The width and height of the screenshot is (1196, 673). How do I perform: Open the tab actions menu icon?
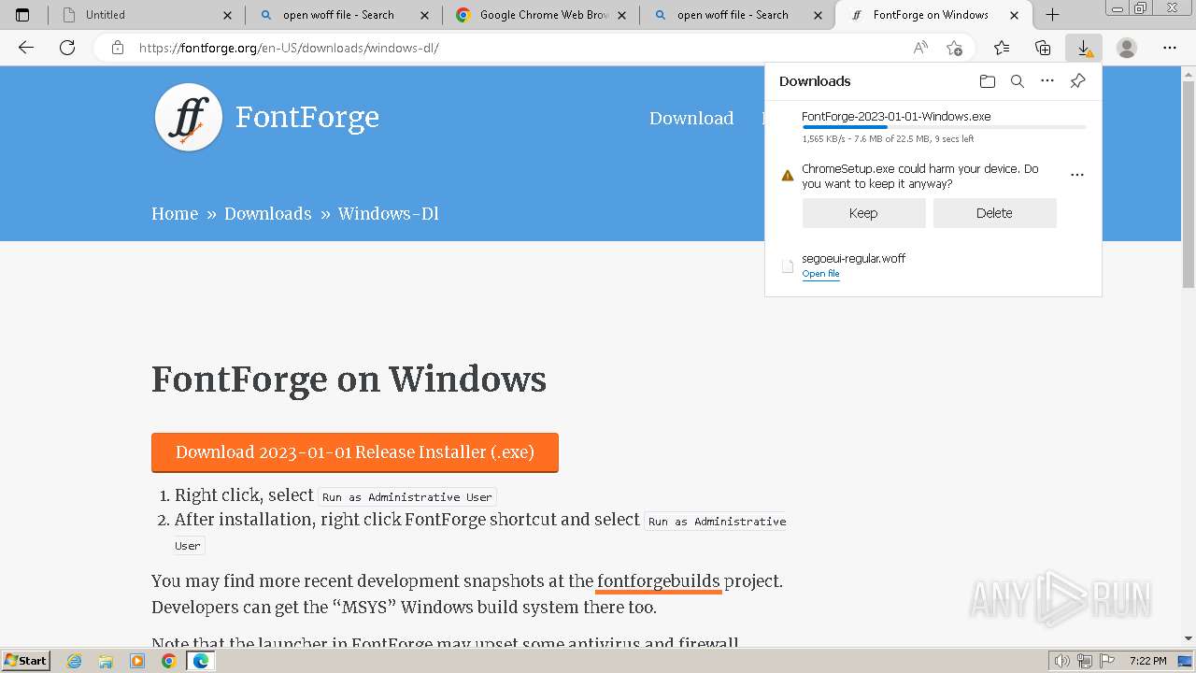click(22, 15)
